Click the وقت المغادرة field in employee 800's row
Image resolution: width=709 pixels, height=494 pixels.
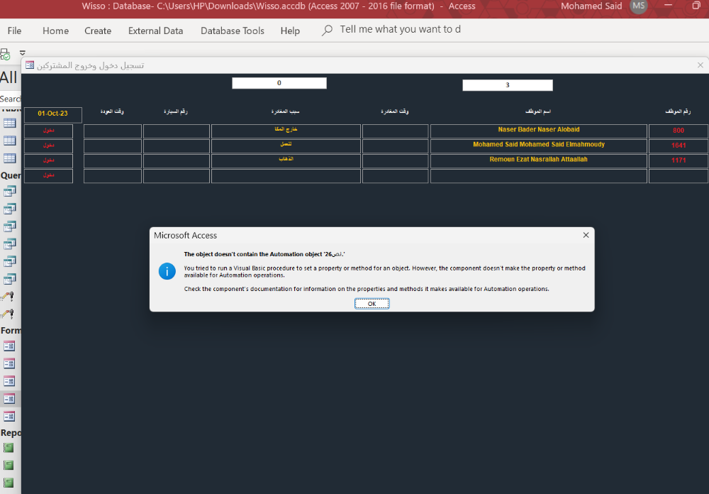coord(395,131)
